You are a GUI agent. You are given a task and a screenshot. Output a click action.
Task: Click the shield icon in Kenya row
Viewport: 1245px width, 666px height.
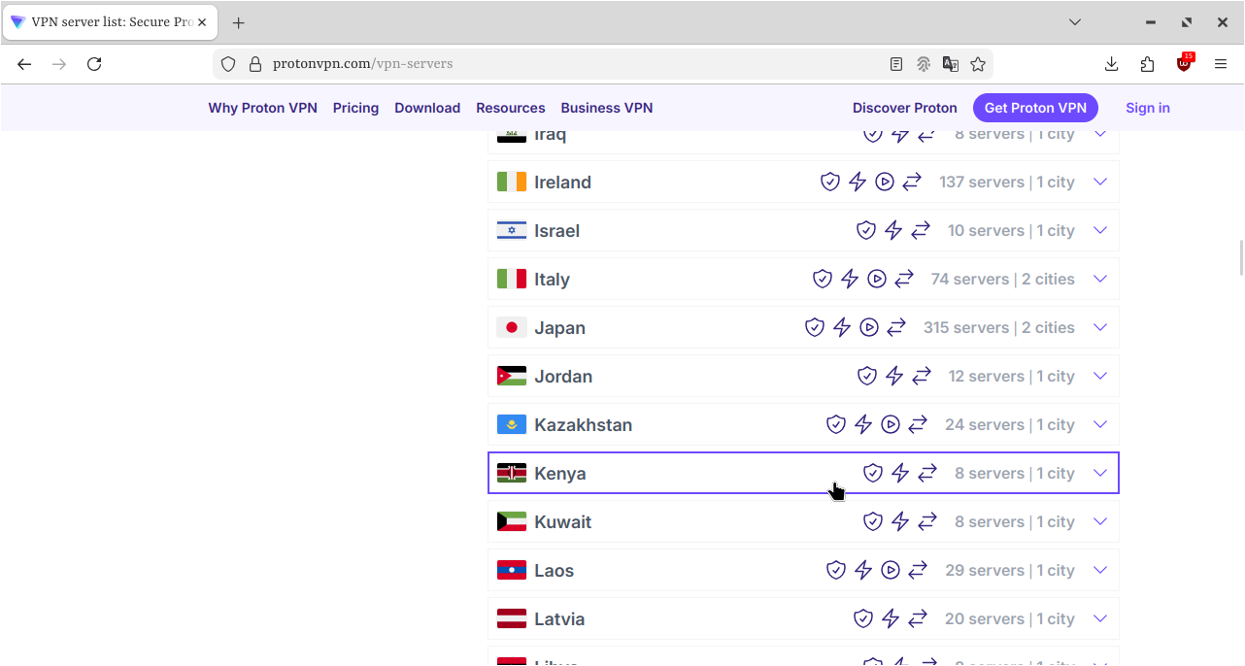(873, 473)
